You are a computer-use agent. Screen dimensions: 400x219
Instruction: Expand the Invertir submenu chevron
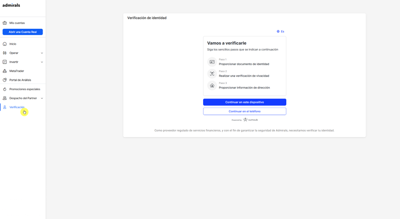[x=42, y=62]
